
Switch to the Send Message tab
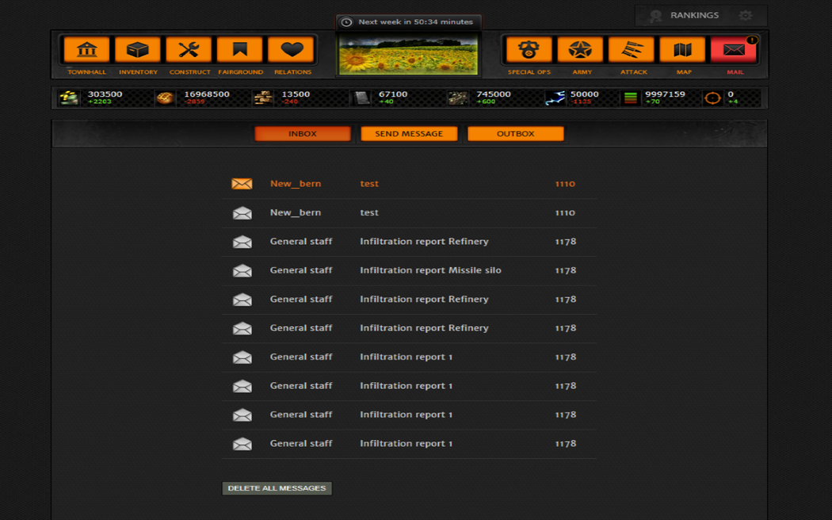click(x=409, y=134)
